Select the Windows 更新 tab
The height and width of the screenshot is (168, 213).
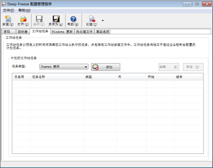(x=62, y=32)
